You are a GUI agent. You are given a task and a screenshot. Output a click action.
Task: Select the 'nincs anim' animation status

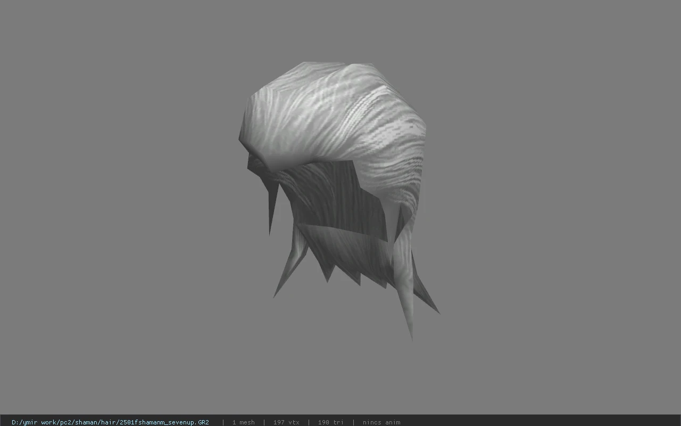[x=381, y=422]
